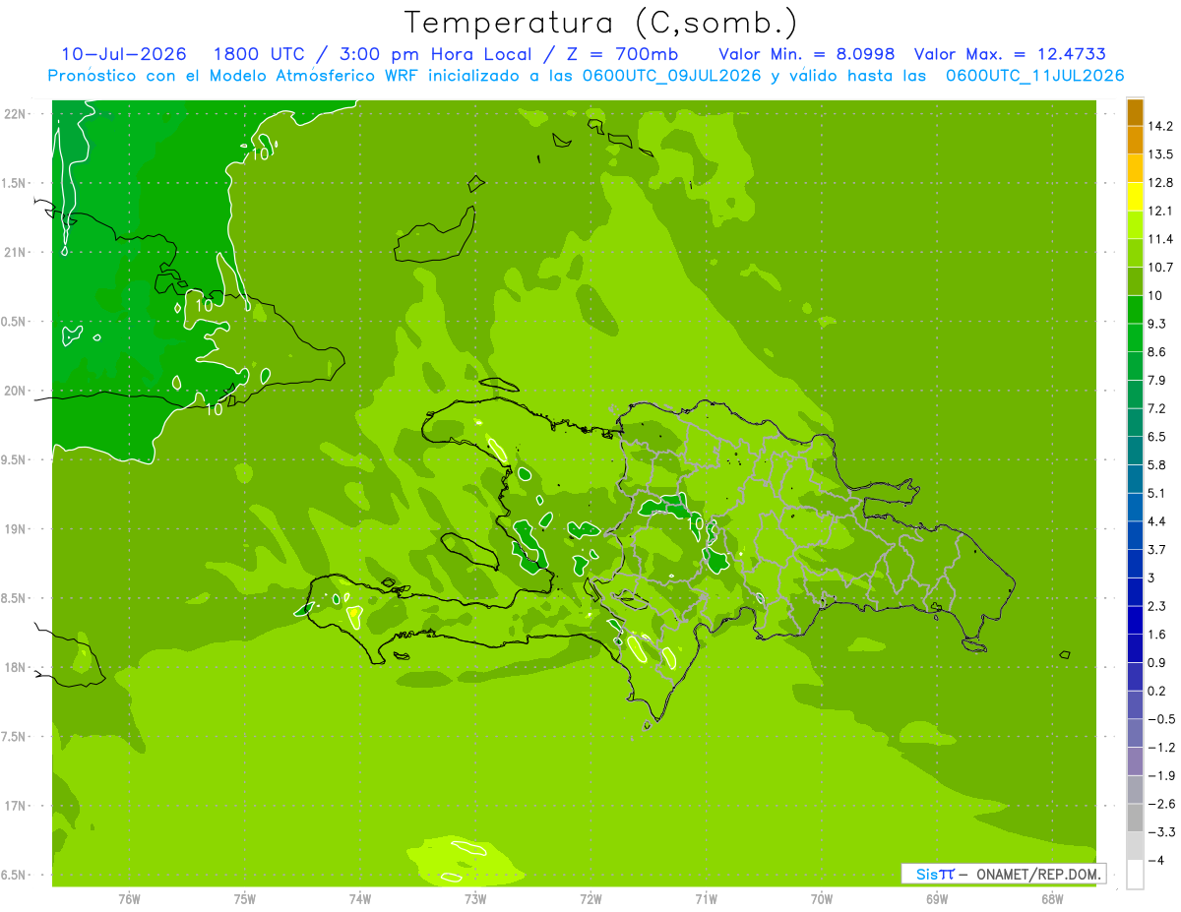Screen dimensions: 1181x912
Task: Click the "12.1" colorbar value
Action: (1160, 211)
